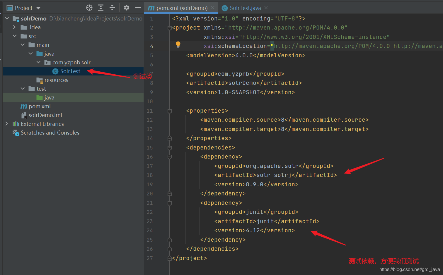This screenshot has height=275, width=443.
Task: Click the junit version 4.12 text
Action: coord(253,230)
